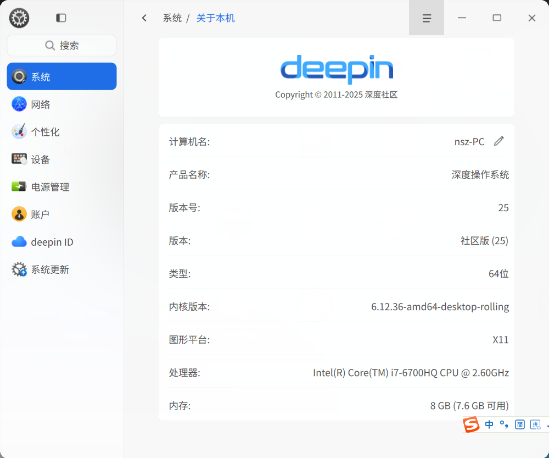Open the 账户 accounts section
Screen dimensions: 549x458
[61, 214]
